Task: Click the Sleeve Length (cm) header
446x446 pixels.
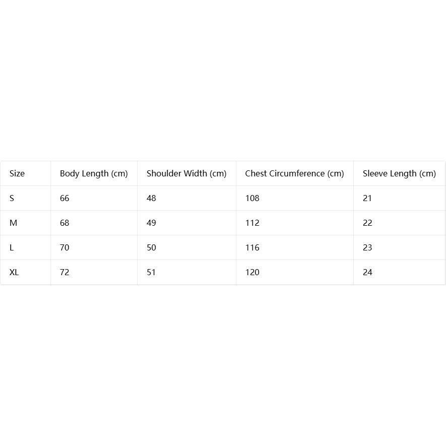Action: tap(399, 173)
